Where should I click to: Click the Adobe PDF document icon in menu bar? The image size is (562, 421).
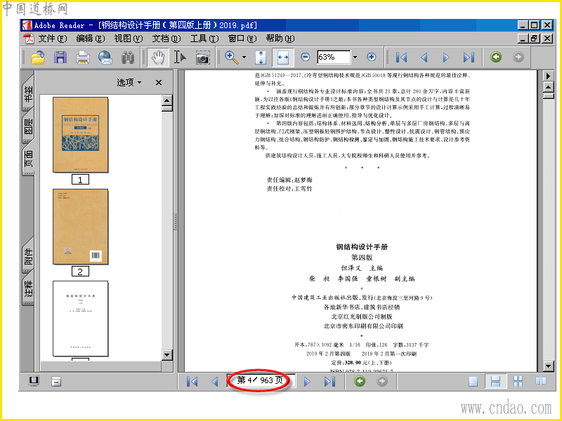(x=28, y=39)
